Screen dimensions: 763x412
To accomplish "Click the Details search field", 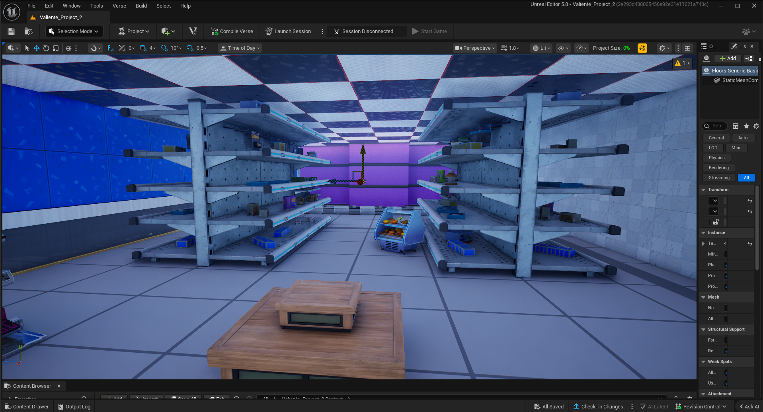I will pyautogui.click(x=715, y=126).
